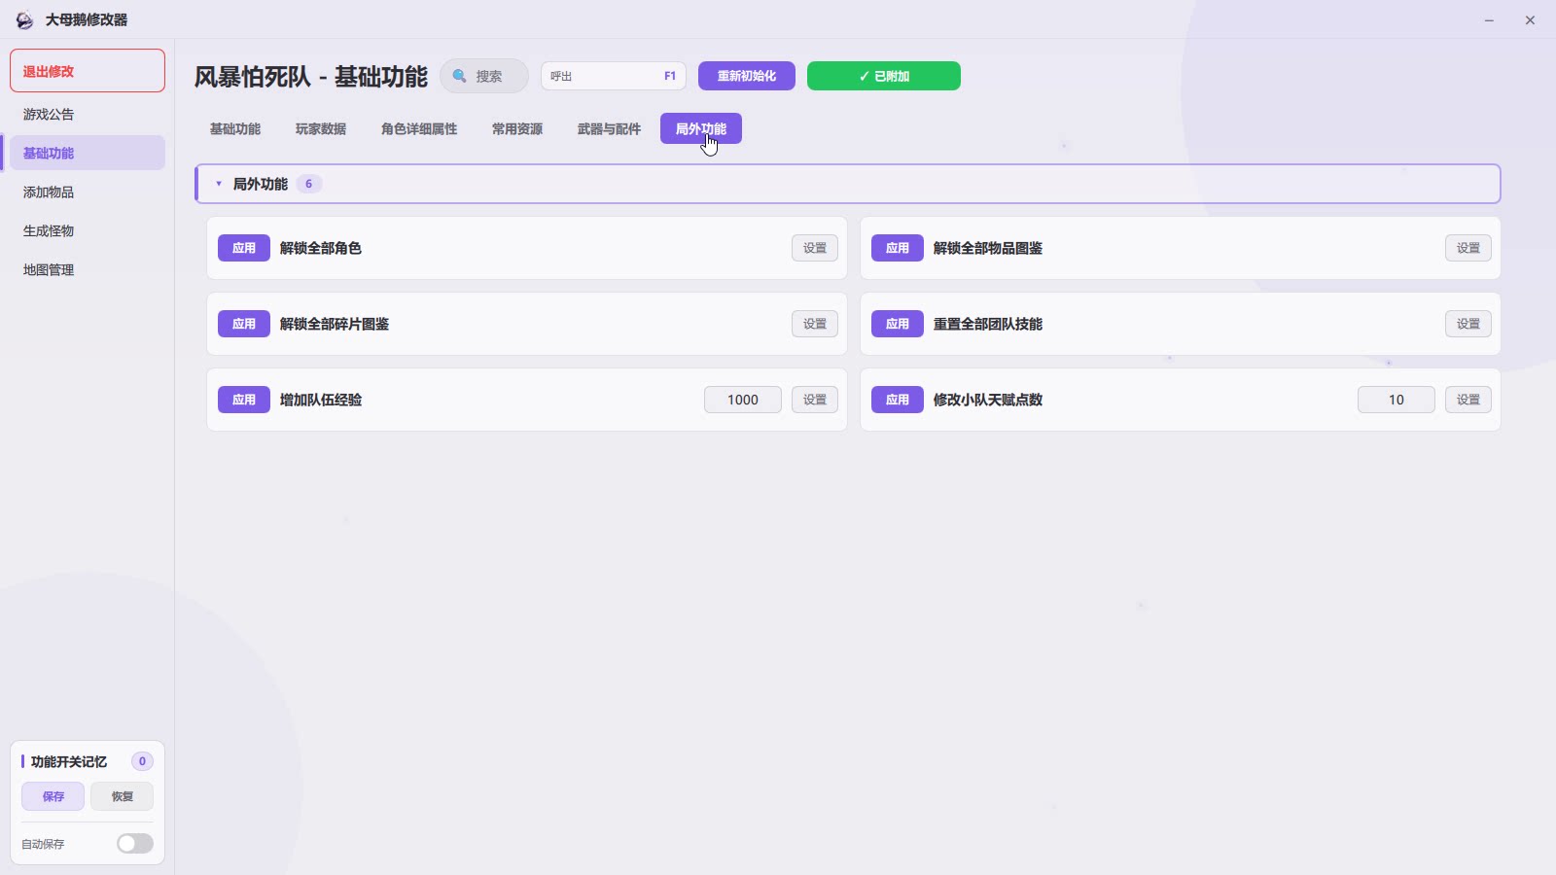Open 设置 for 解锁全部角色
This screenshot has height=875, width=1556.
pyautogui.click(x=815, y=248)
